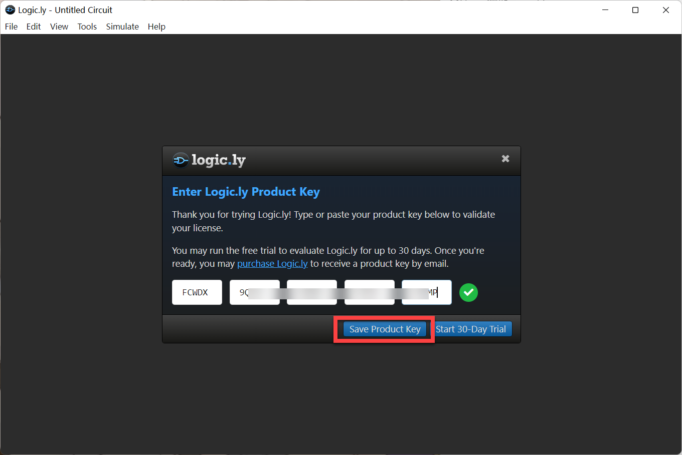This screenshot has width=682, height=455.
Task: Focus the first key field containing FCWDX
Action: (197, 292)
